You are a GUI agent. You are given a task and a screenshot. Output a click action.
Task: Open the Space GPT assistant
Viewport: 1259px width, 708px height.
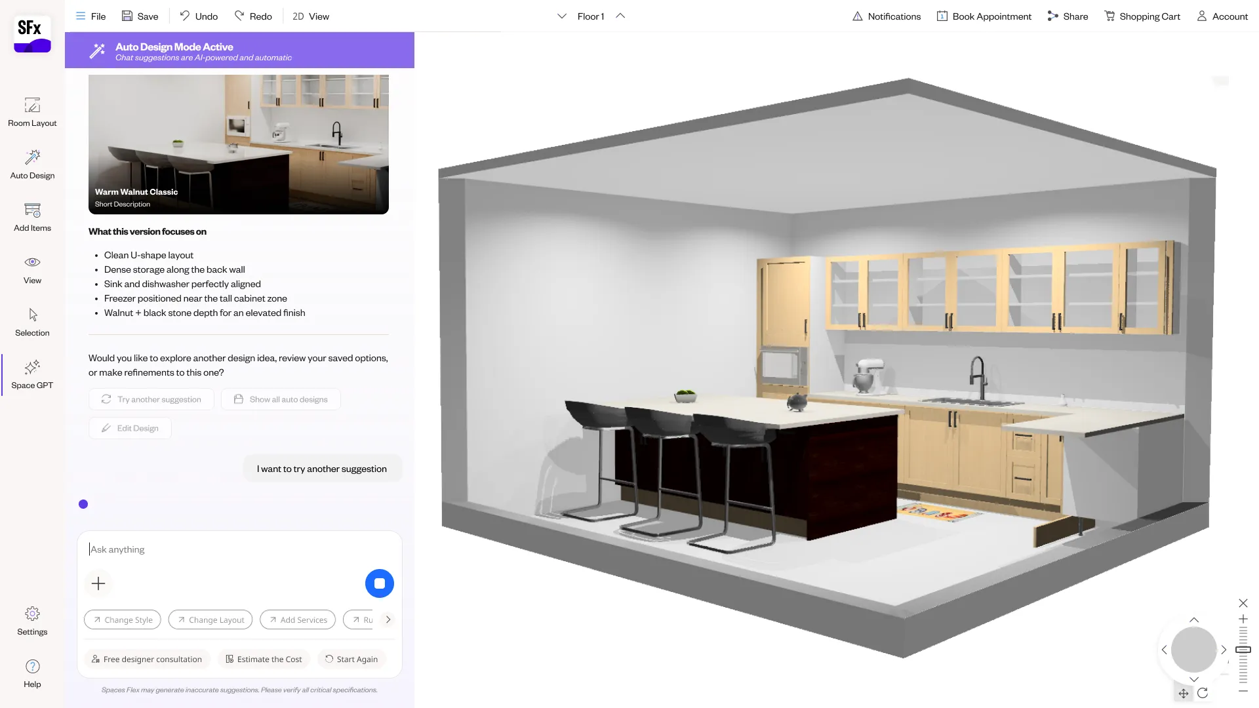point(32,374)
